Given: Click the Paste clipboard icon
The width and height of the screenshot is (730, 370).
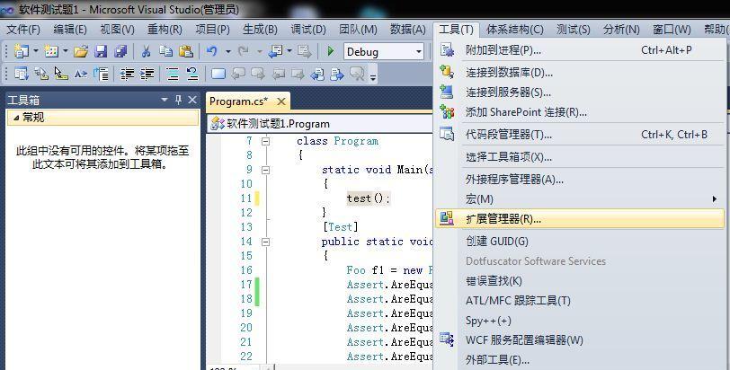Looking at the screenshot, I should [x=186, y=51].
